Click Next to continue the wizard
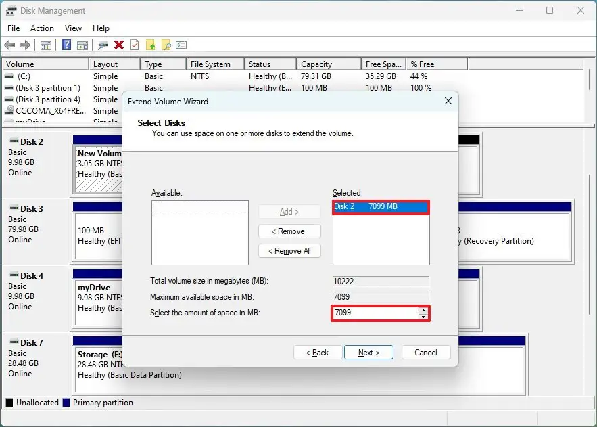Screen dimensions: 597x427 click(x=368, y=352)
